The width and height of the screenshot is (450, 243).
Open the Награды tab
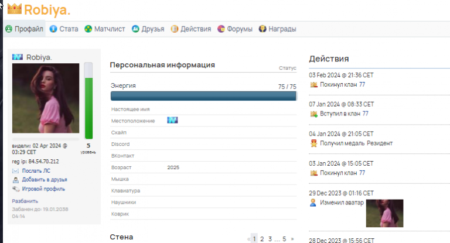tap(278, 29)
